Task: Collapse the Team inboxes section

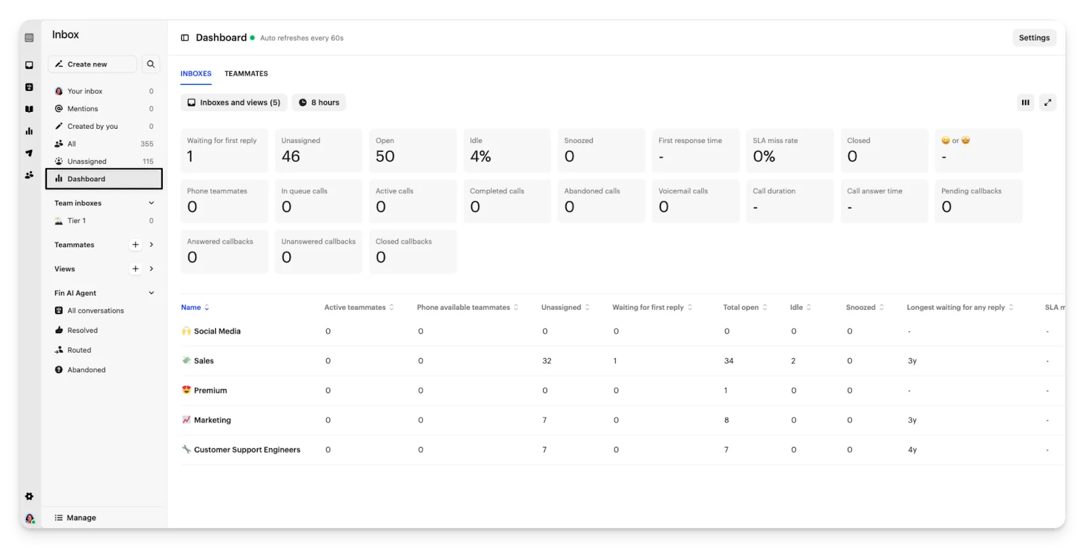Action: pos(151,203)
